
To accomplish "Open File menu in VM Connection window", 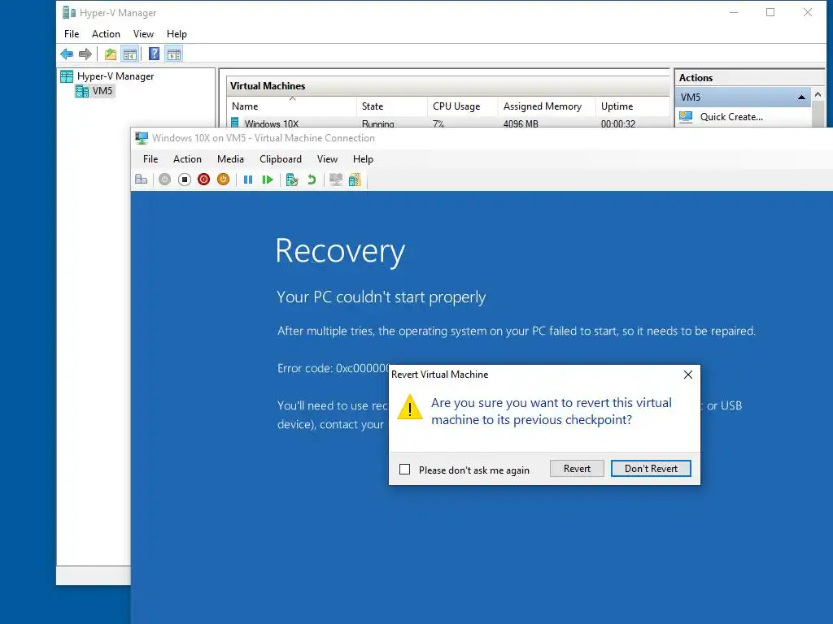I will coord(150,159).
